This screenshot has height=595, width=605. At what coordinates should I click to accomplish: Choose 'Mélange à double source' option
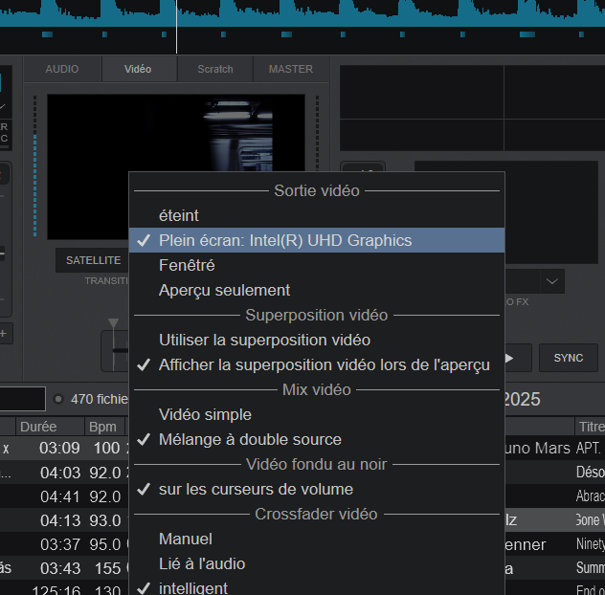click(250, 439)
